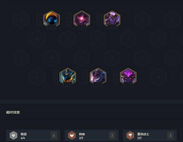This screenshot has width=183, height=142.
Task: Click the 羁绊效果 section heading
Action: pos(13,112)
